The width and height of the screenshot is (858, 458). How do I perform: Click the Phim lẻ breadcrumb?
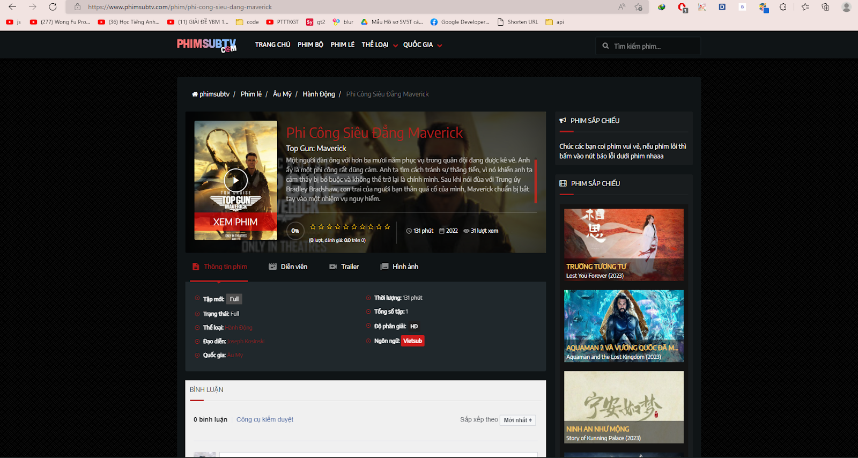(251, 94)
